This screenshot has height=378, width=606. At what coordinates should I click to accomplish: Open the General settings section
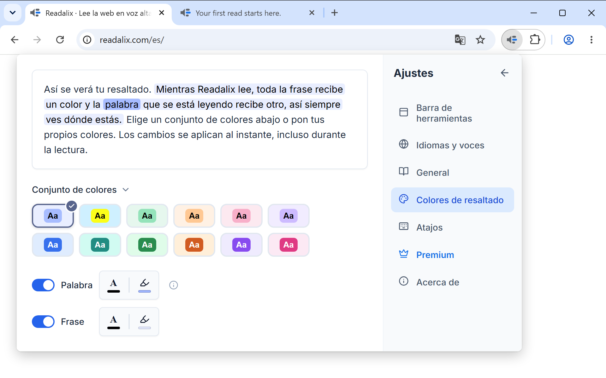453,173
